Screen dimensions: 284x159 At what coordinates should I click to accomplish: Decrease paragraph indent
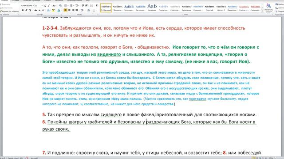coord(83,6)
